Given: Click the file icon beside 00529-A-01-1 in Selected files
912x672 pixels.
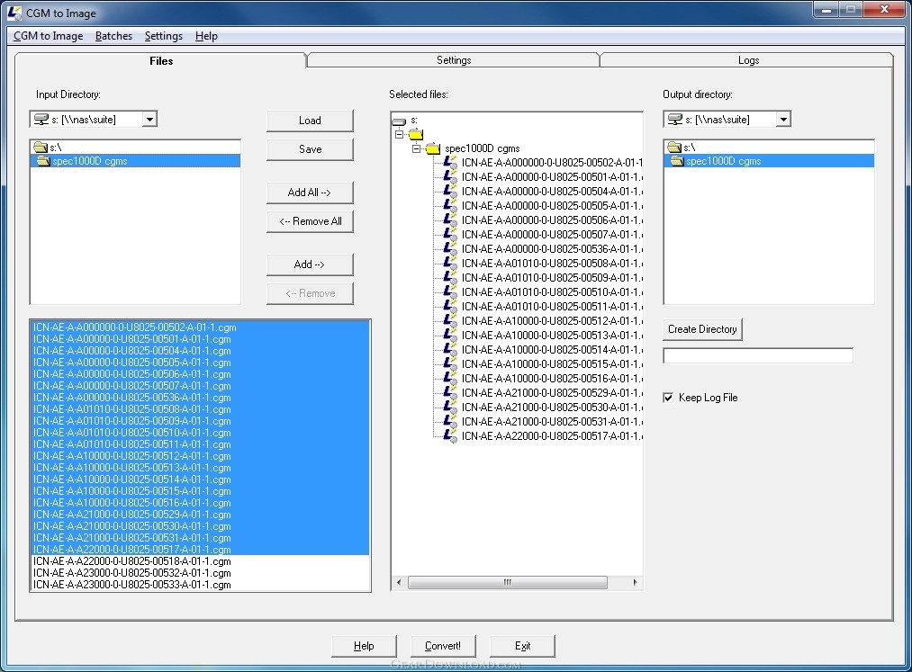Looking at the screenshot, I should click(x=450, y=393).
